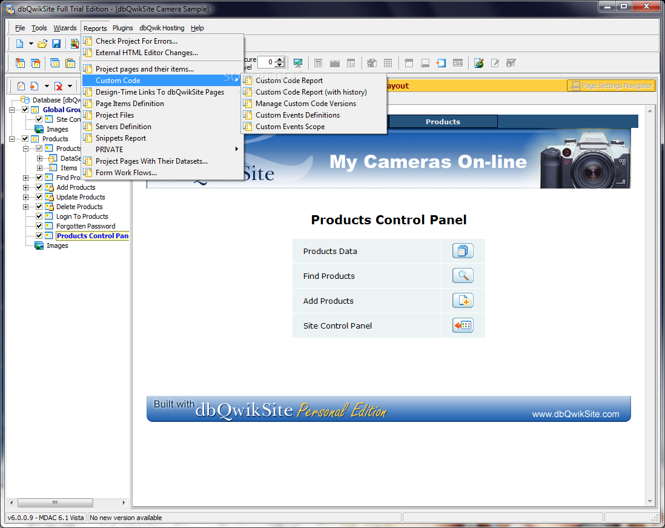Expand the Update Products tree node
This screenshot has height=528, width=665.
click(x=26, y=197)
